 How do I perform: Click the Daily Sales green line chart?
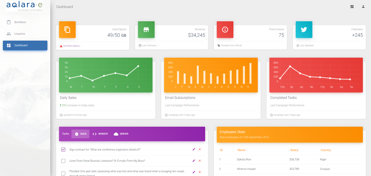tap(105, 75)
